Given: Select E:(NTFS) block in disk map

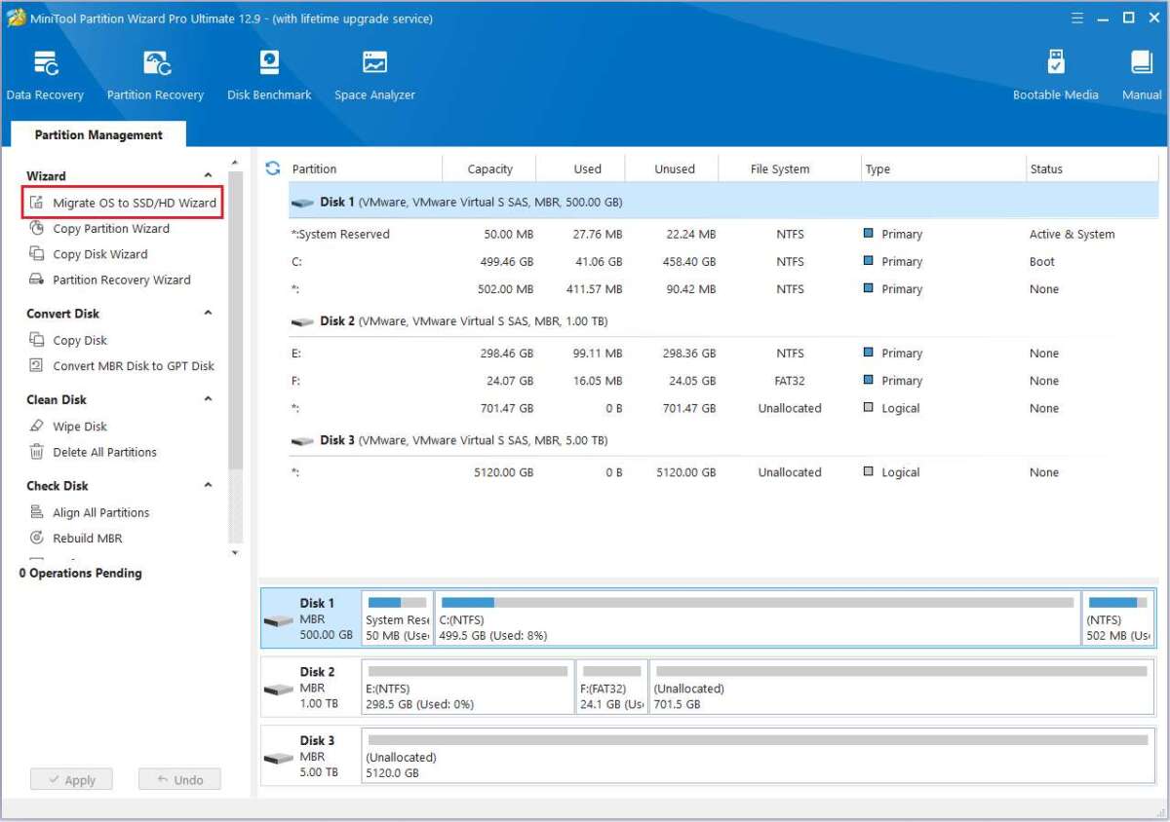Looking at the screenshot, I should point(468,687).
